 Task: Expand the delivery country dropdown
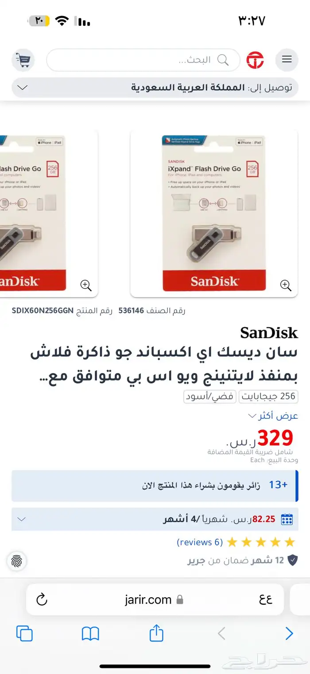(155, 87)
